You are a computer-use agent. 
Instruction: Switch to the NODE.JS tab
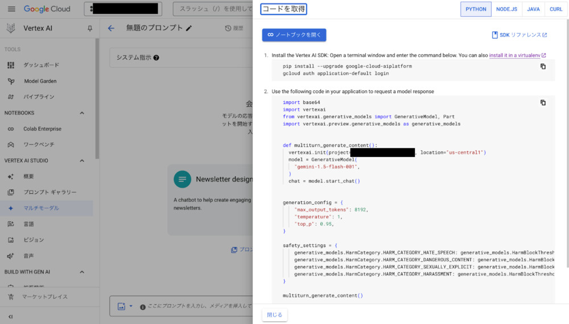coord(506,9)
